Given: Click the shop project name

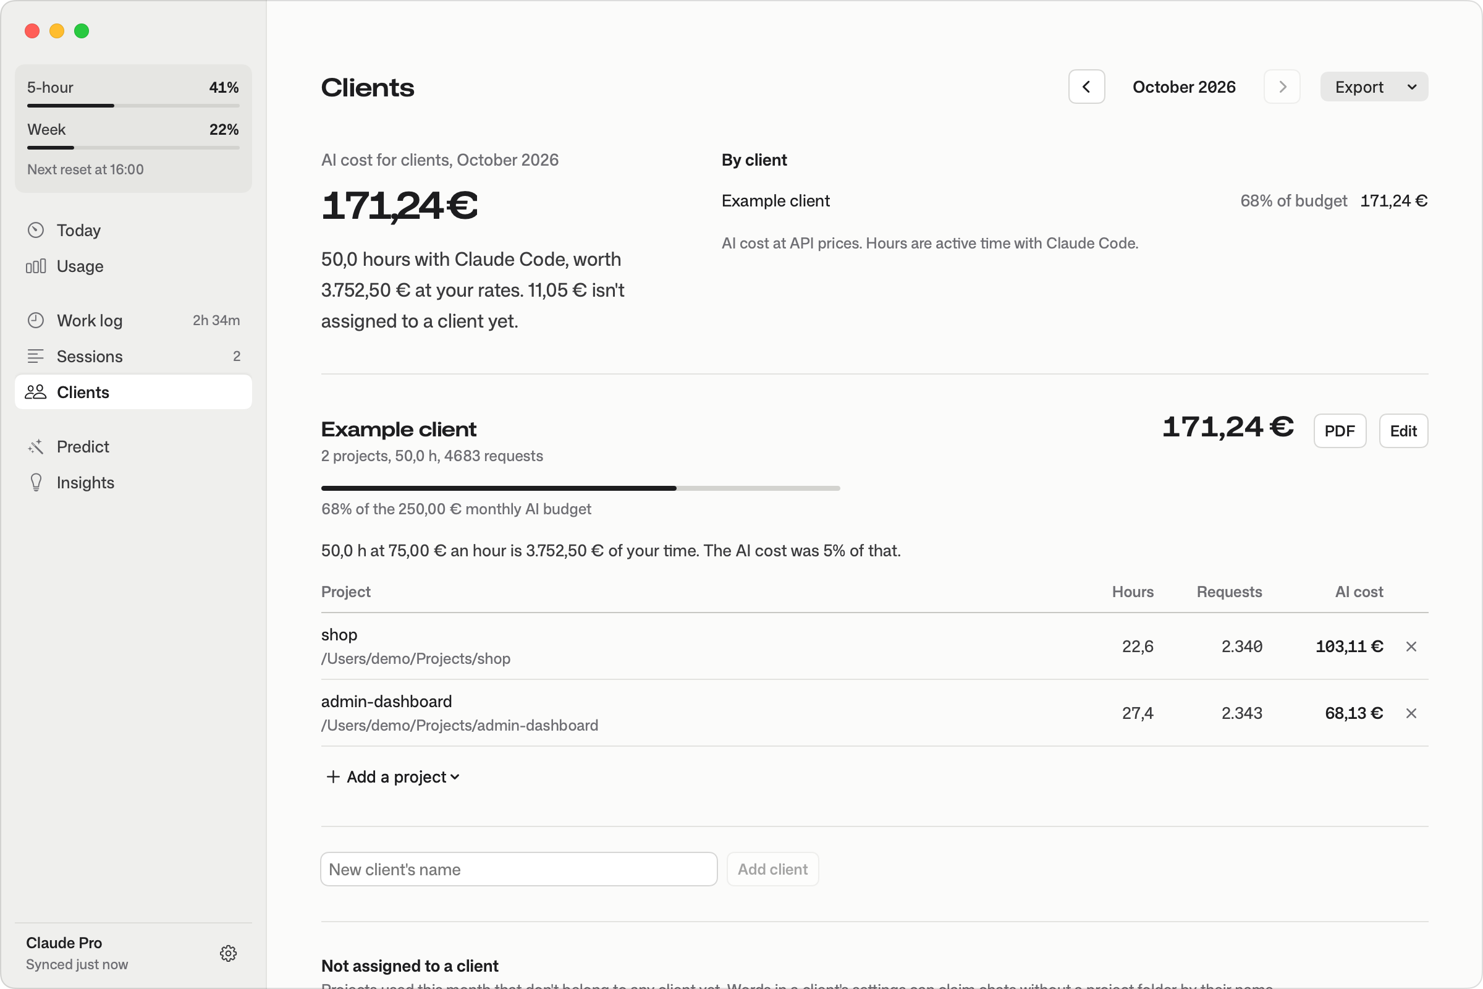Looking at the screenshot, I should (x=339, y=635).
